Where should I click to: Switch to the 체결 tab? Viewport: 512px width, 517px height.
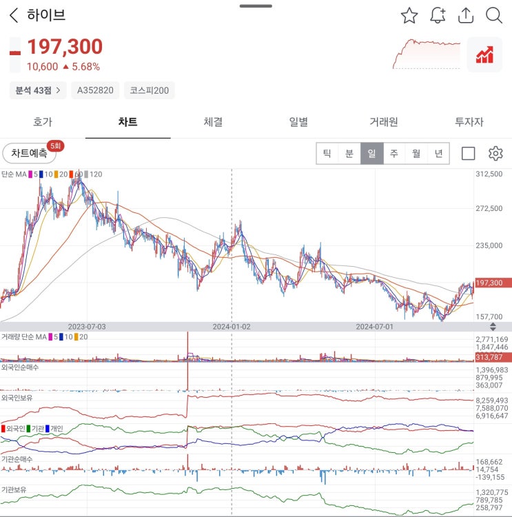(213, 122)
